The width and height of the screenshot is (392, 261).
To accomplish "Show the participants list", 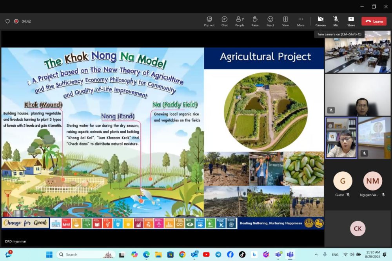I will coord(240,21).
